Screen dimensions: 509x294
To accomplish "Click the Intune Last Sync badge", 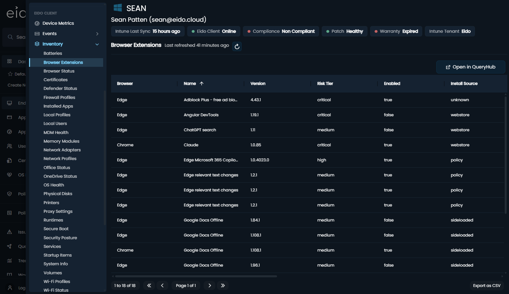I will point(148,31).
